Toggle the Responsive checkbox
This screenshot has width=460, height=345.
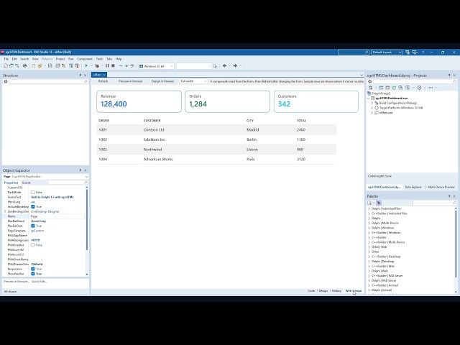(33, 269)
